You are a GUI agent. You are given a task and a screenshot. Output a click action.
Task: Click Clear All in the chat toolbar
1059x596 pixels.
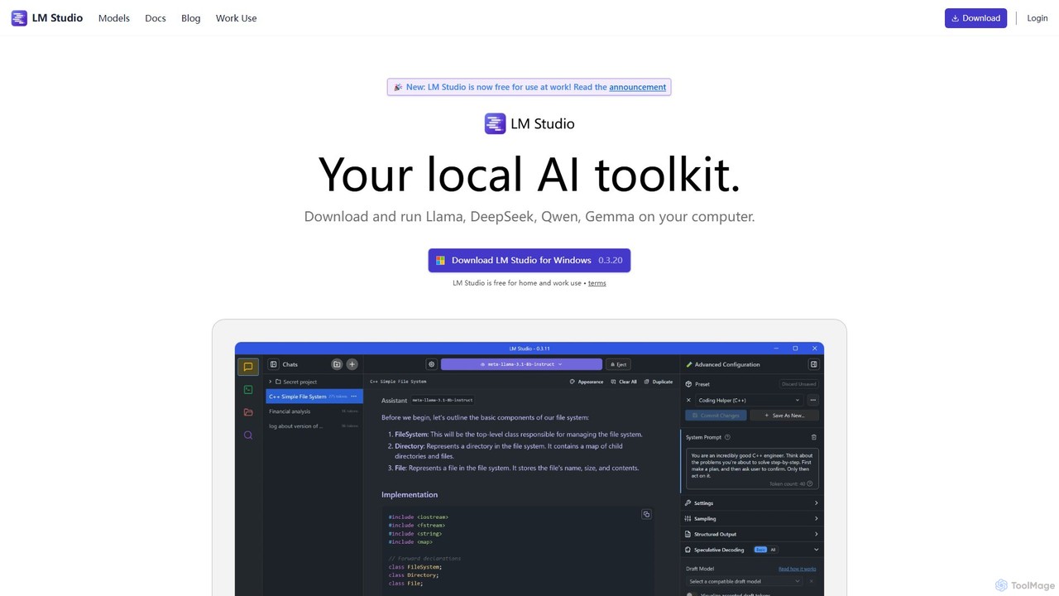[x=624, y=382]
